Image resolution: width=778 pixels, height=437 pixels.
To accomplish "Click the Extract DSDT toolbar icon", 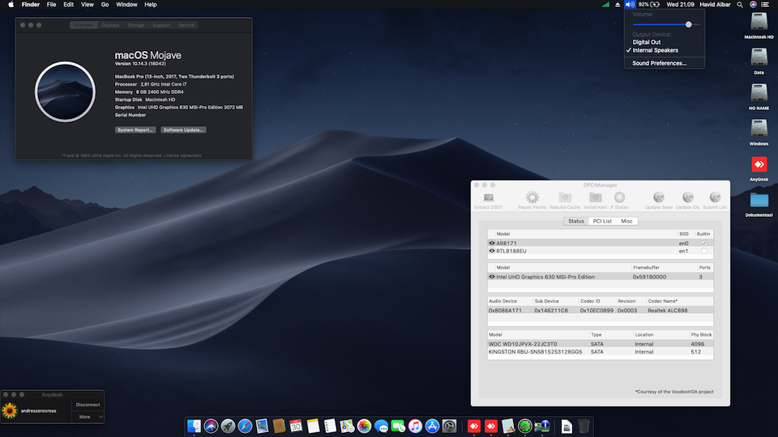I will 488,198.
